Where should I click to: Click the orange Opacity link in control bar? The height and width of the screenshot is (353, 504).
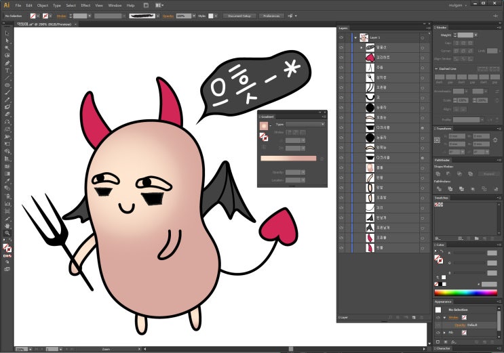pyautogui.click(x=168, y=16)
